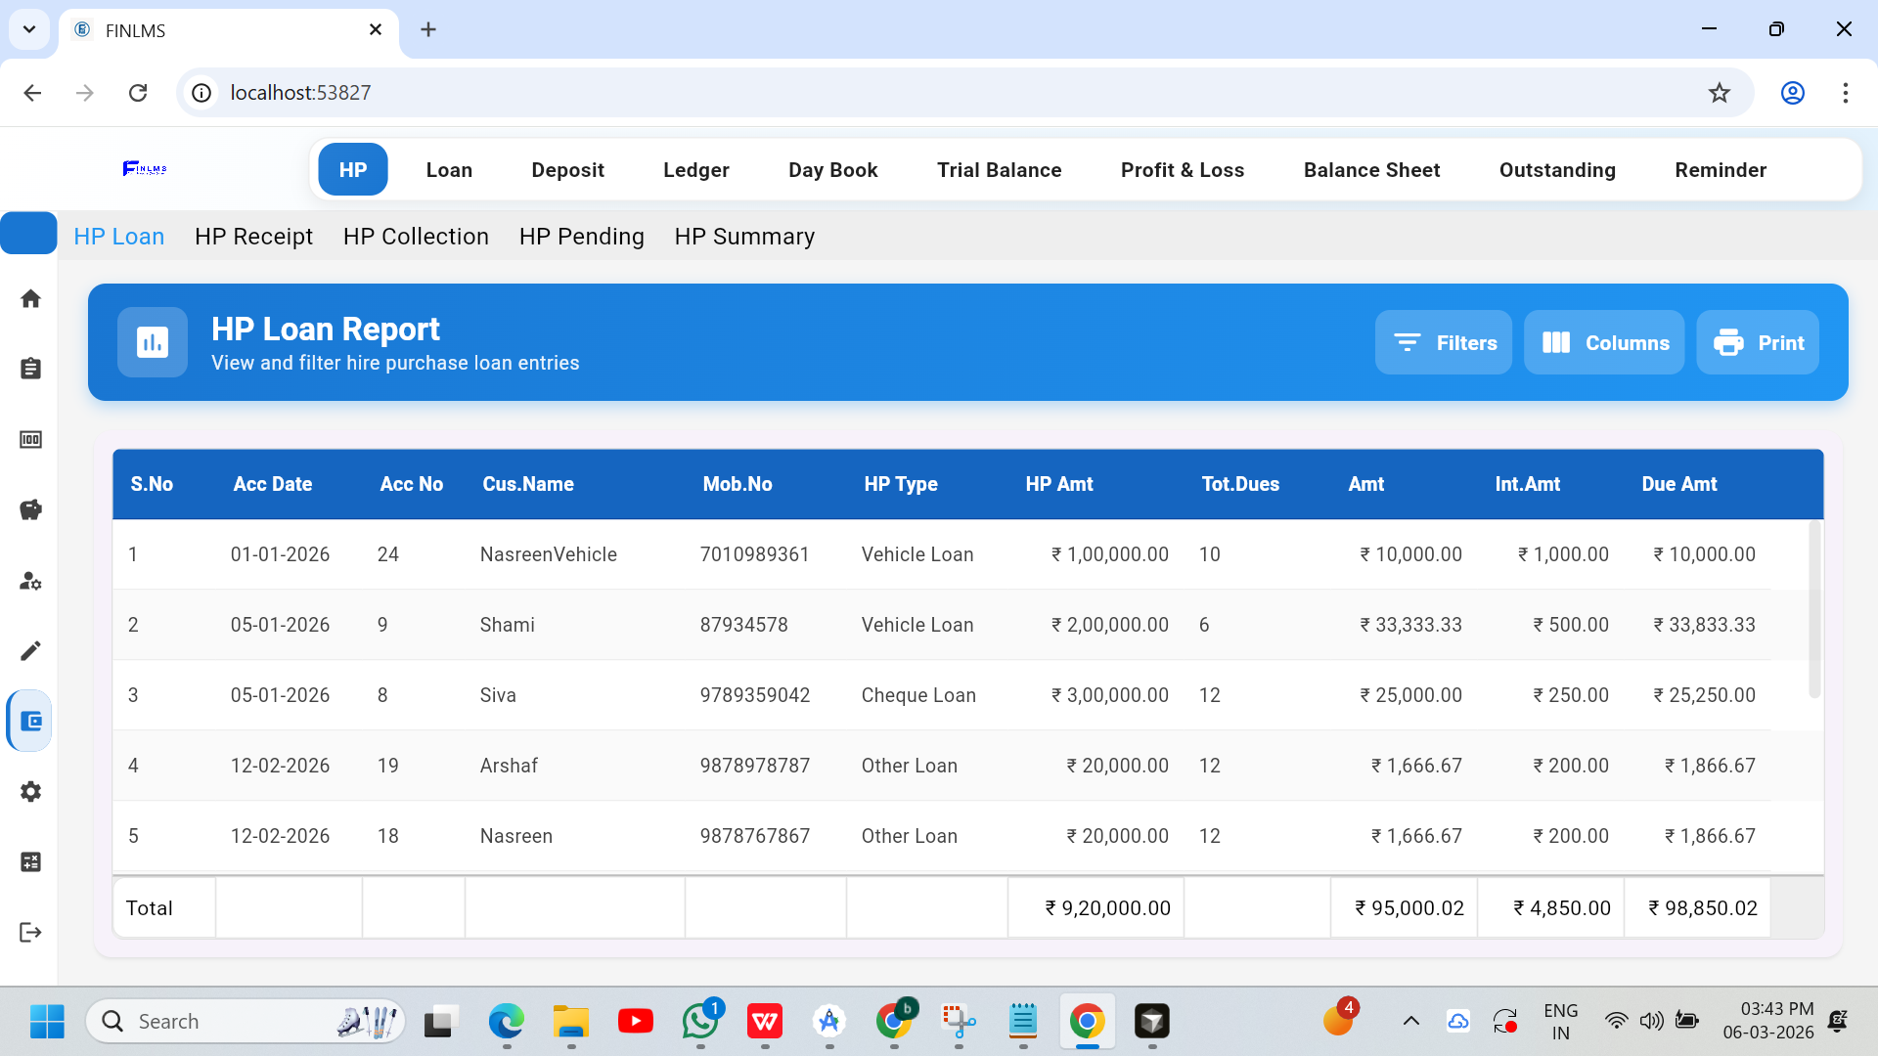Click the money note sidebar icon
Image resolution: width=1878 pixels, height=1056 pixels.
pos(30,440)
